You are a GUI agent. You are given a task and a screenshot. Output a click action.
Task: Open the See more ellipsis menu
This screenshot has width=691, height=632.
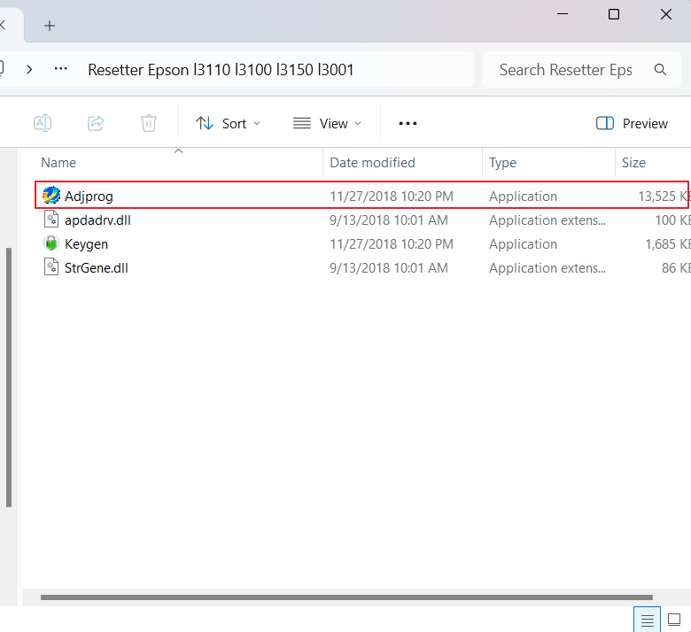[408, 123]
